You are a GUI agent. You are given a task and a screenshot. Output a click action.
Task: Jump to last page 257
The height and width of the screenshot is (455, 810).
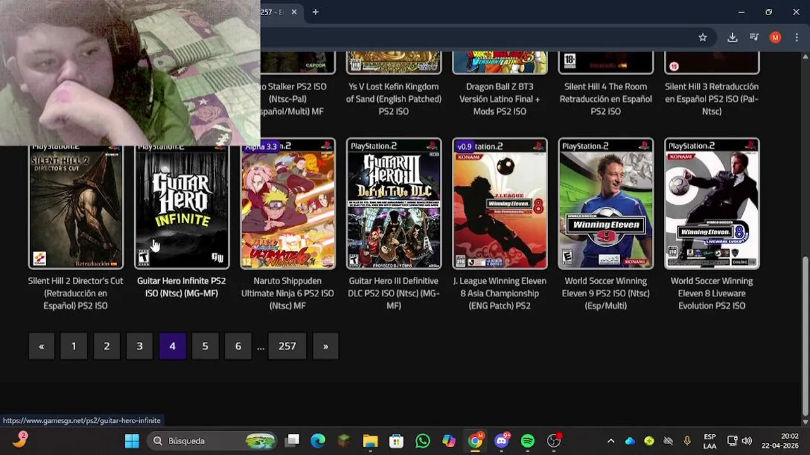(x=287, y=346)
